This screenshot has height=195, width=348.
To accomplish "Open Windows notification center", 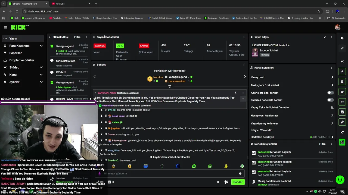I will click(x=342, y=191).
